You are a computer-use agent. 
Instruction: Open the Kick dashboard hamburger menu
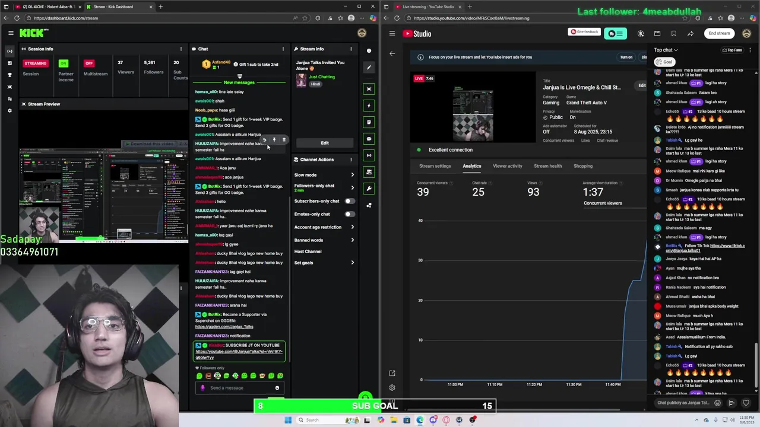tap(11, 33)
